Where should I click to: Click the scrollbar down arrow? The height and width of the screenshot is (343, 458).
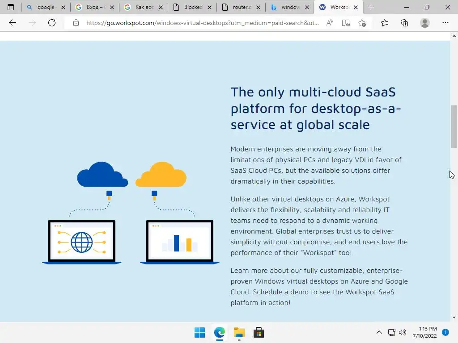point(454,318)
